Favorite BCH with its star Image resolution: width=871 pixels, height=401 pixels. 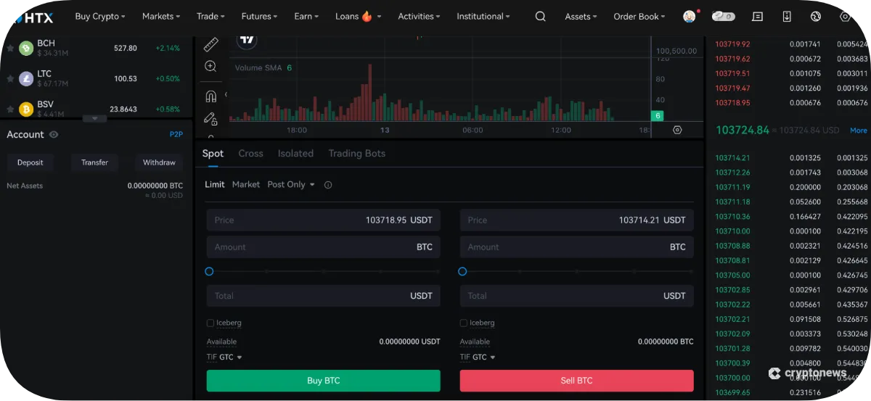10,48
